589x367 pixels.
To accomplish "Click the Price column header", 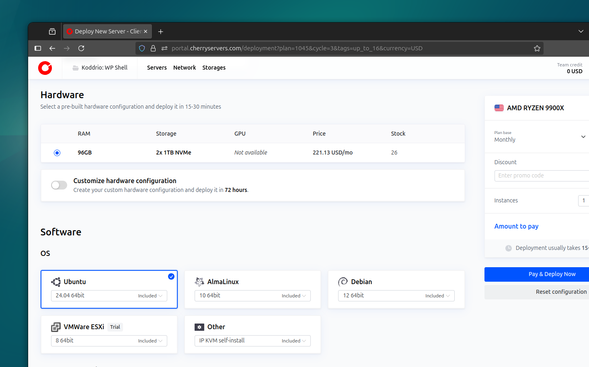I will pos(319,134).
